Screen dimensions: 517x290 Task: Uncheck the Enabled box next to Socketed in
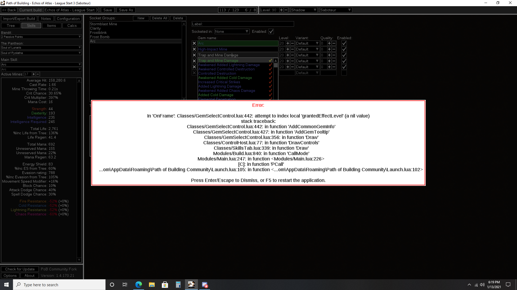click(x=271, y=31)
